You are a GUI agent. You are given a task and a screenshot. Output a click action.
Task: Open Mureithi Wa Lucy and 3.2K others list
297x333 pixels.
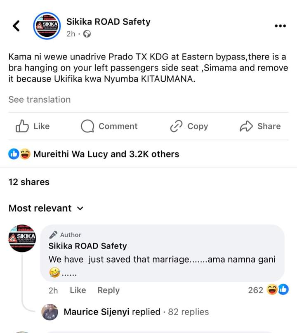[106, 154]
